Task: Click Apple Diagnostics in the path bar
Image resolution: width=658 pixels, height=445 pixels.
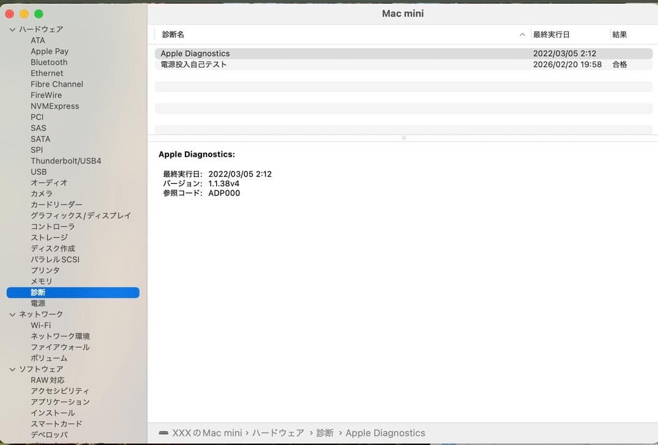Action: [385, 433]
